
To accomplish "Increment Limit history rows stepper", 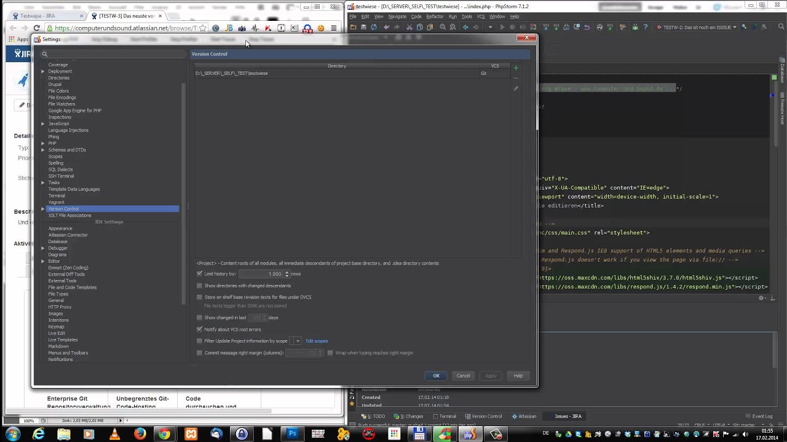I will [x=287, y=272].
